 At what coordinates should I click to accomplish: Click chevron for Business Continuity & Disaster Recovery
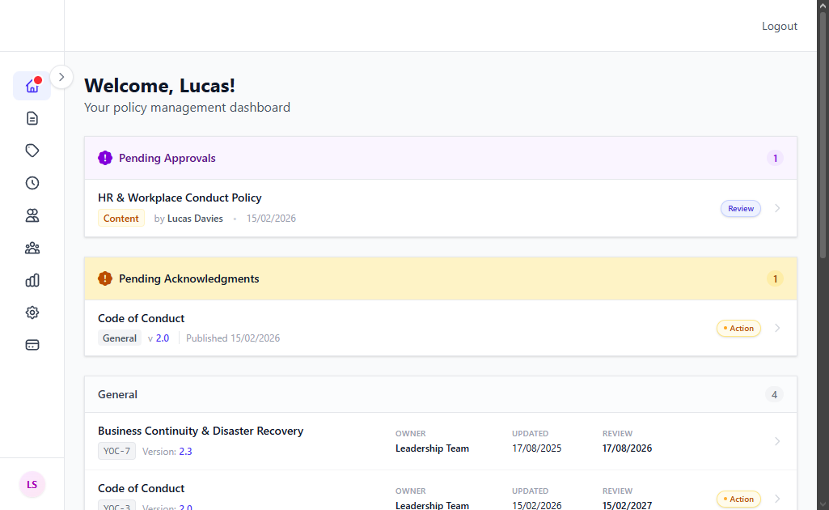[777, 441]
